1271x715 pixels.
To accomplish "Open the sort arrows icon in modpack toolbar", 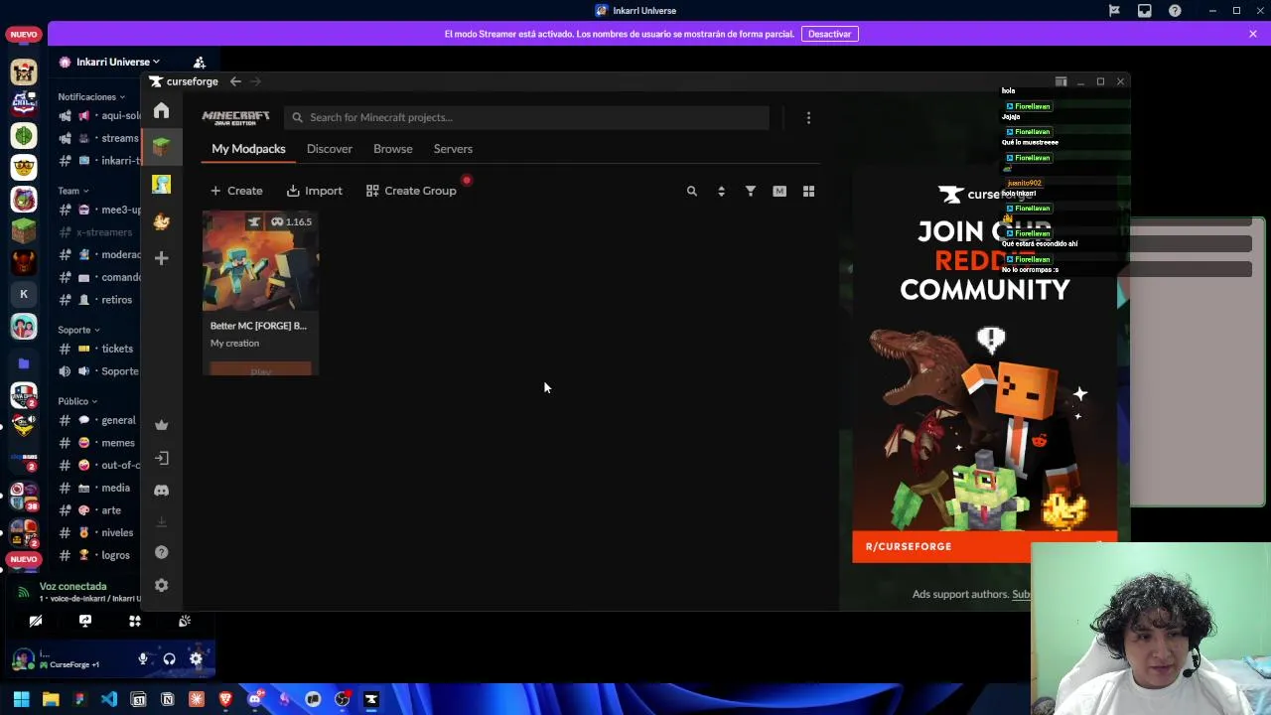I will (721, 191).
